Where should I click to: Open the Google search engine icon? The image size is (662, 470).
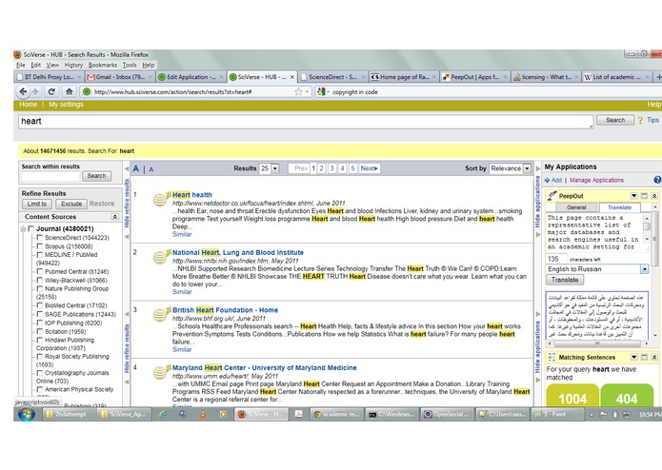point(321,91)
